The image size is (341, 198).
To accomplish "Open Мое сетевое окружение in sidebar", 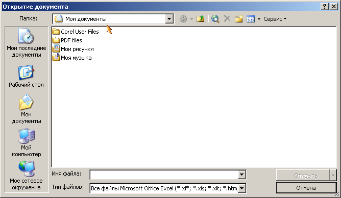I will pyautogui.click(x=27, y=176).
